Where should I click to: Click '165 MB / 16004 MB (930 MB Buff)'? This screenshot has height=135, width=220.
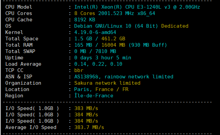point(121,45)
